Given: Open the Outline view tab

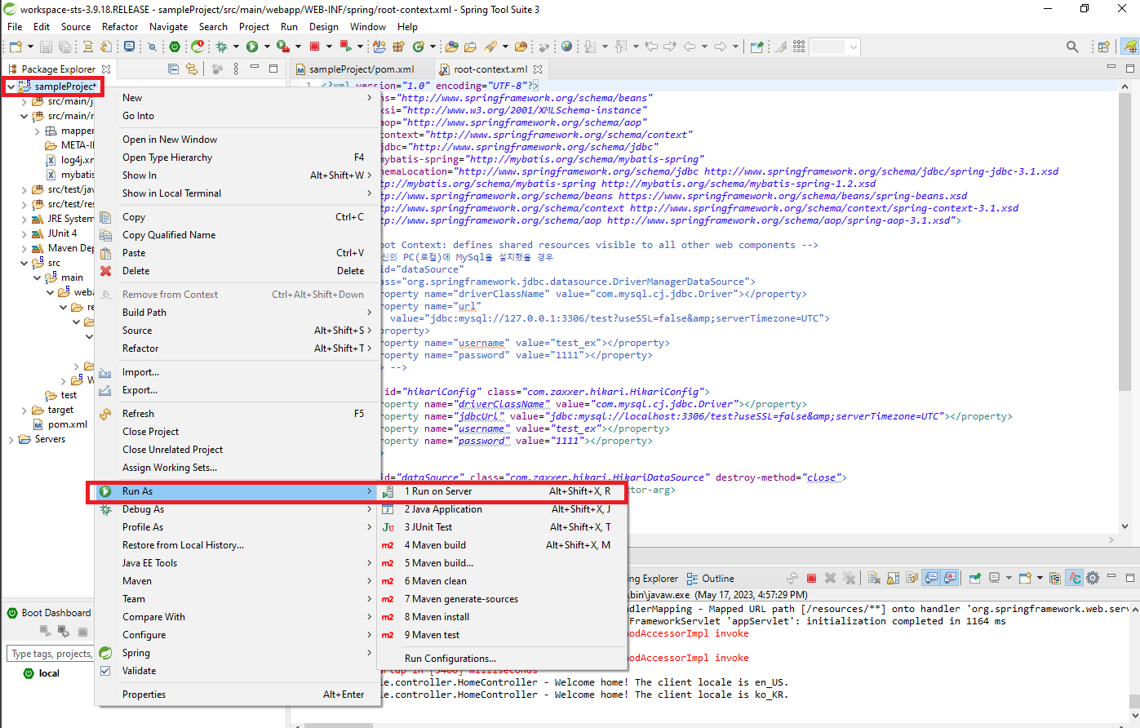Looking at the screenshot, I should 710,579.
